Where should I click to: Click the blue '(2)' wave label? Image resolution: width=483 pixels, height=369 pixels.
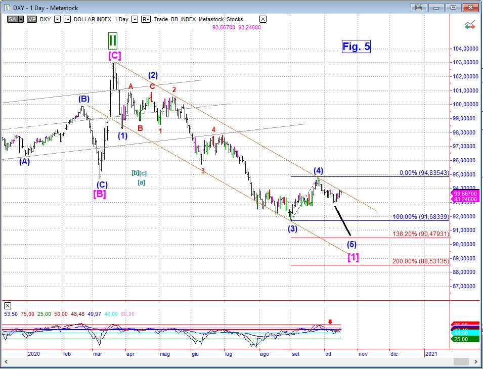(x=153, y=75)
